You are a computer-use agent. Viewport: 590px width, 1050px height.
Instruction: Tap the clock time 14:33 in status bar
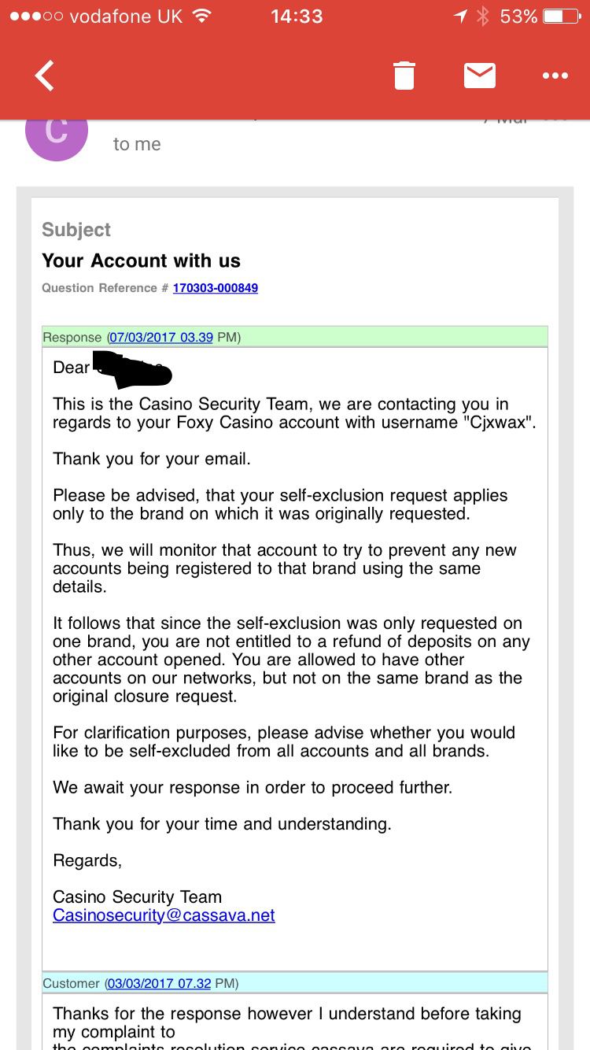297,17
